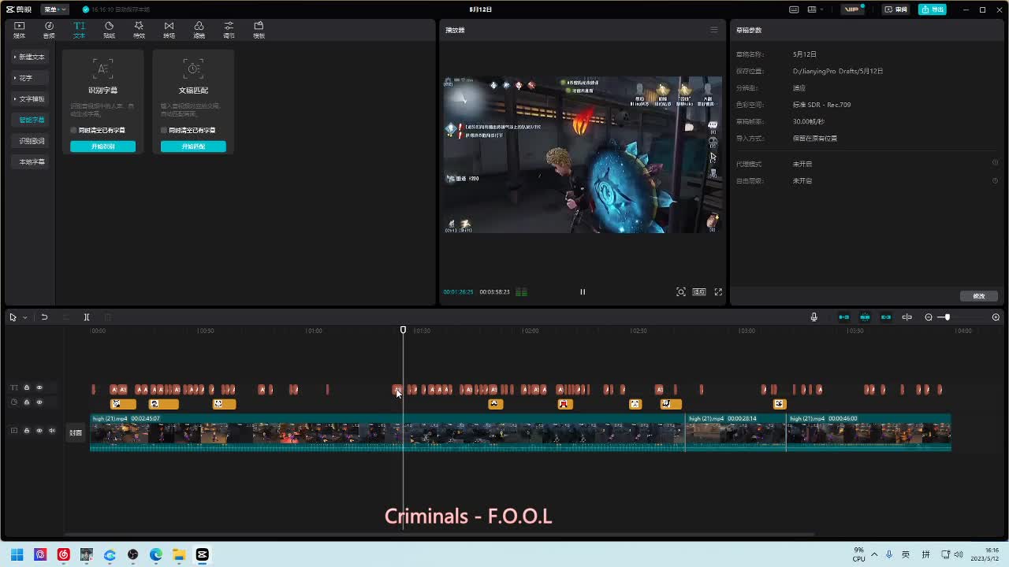Split the clip at the playhead
The height and width of the screenshot is (567, 1009).
[x=87, y=317]
